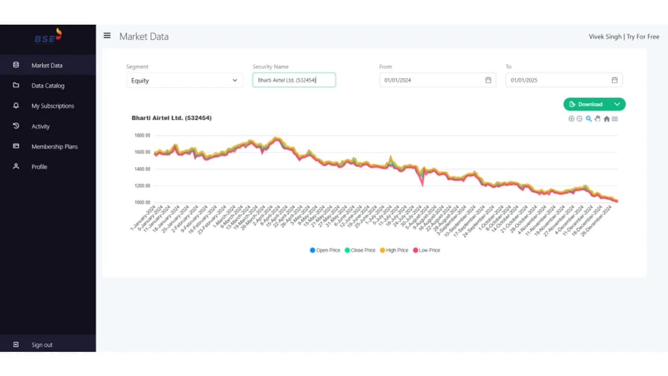Click the 1200.00 y-axis label

point(142,185)
